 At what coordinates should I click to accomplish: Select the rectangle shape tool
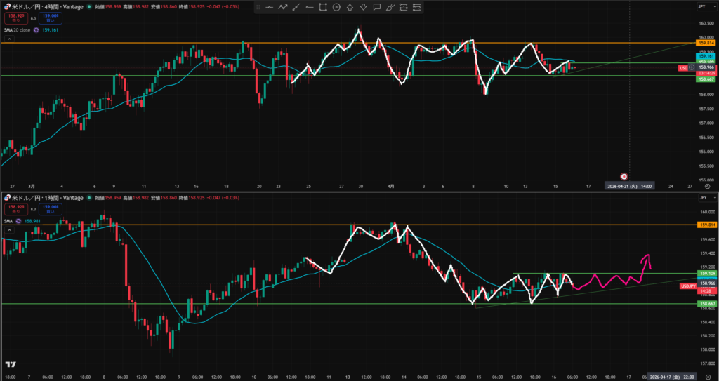point(323,7)
